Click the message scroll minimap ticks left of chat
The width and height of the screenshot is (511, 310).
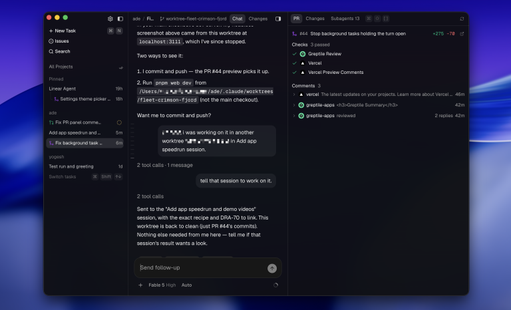point(132,141)
